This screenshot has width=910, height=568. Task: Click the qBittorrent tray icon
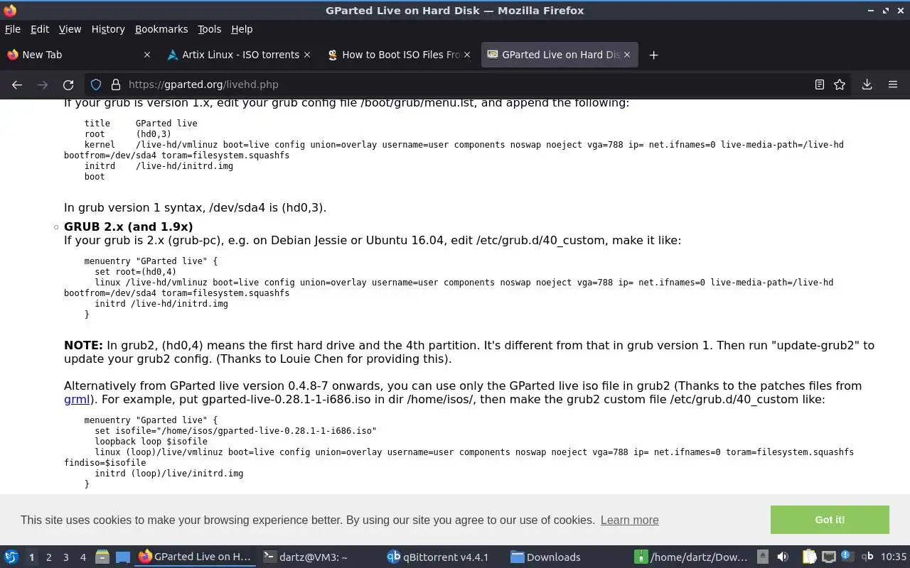point(867,557)
